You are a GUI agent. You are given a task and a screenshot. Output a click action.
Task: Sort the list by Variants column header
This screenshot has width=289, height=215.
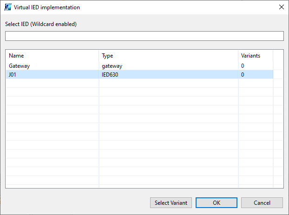pyautogui.click(x=255, y=56)
